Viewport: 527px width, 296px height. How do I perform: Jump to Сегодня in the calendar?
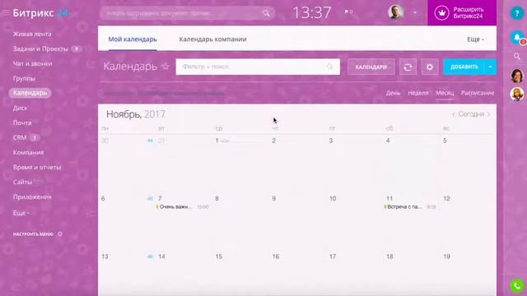pyautogui.click(x=471, y=114)
